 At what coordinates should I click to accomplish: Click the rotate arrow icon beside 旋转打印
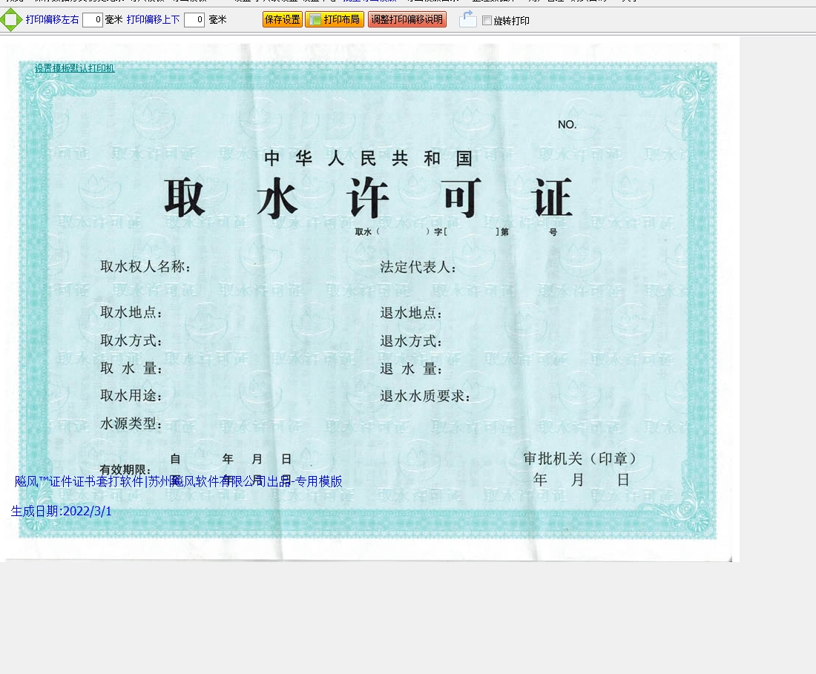[467, 19]
